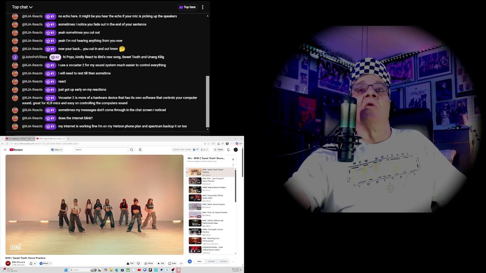Open File Explorer from taskbar
Viewport: 486px width, 273px height.
(111, 270)
